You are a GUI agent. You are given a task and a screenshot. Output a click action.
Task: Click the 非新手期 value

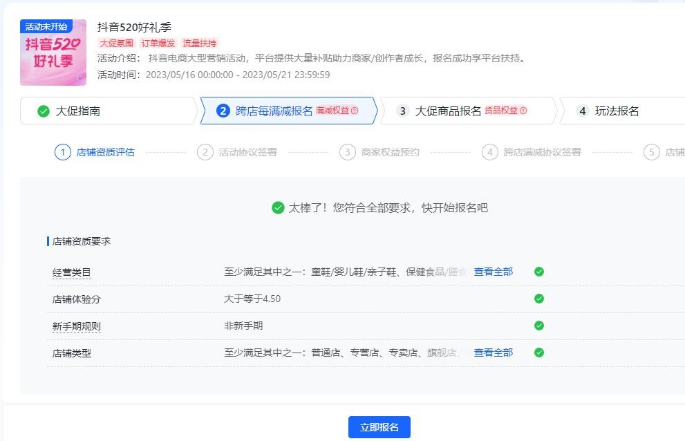coord(243,326)
